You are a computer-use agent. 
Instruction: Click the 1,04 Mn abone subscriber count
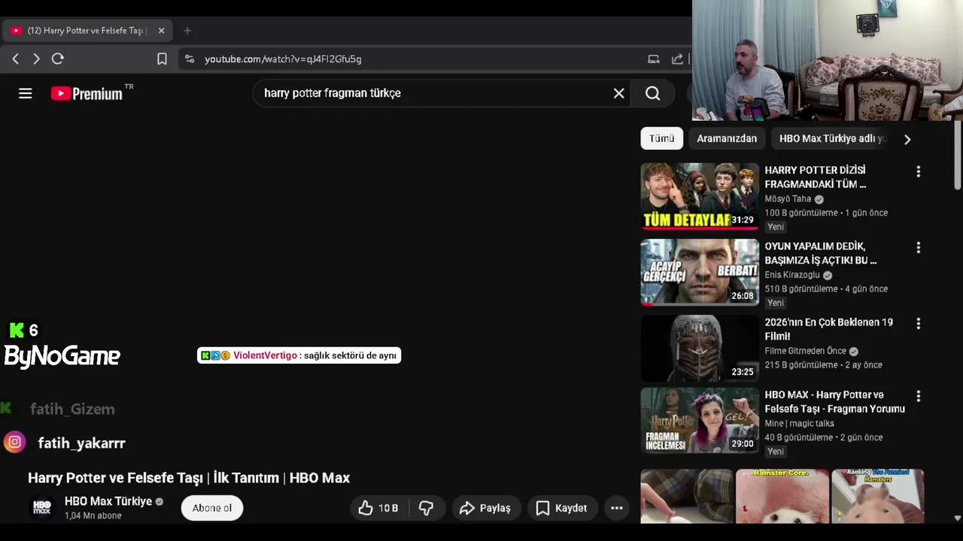coord(93,515)
